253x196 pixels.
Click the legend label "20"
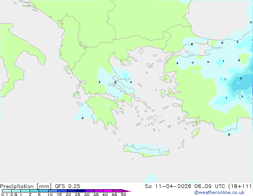pos(68,194)
